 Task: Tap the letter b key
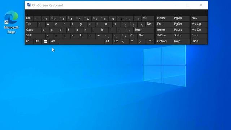83,36
